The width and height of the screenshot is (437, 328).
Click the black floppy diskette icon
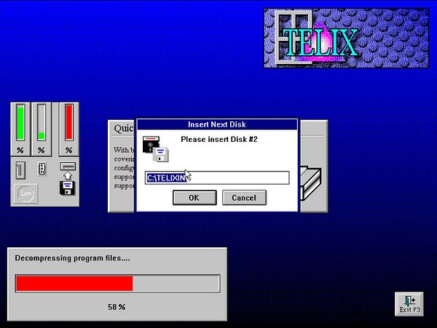(68, 188)
